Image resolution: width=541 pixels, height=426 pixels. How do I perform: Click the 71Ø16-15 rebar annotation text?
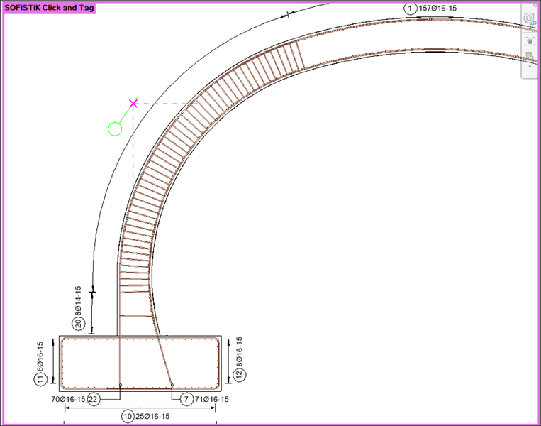coord(211,400)
